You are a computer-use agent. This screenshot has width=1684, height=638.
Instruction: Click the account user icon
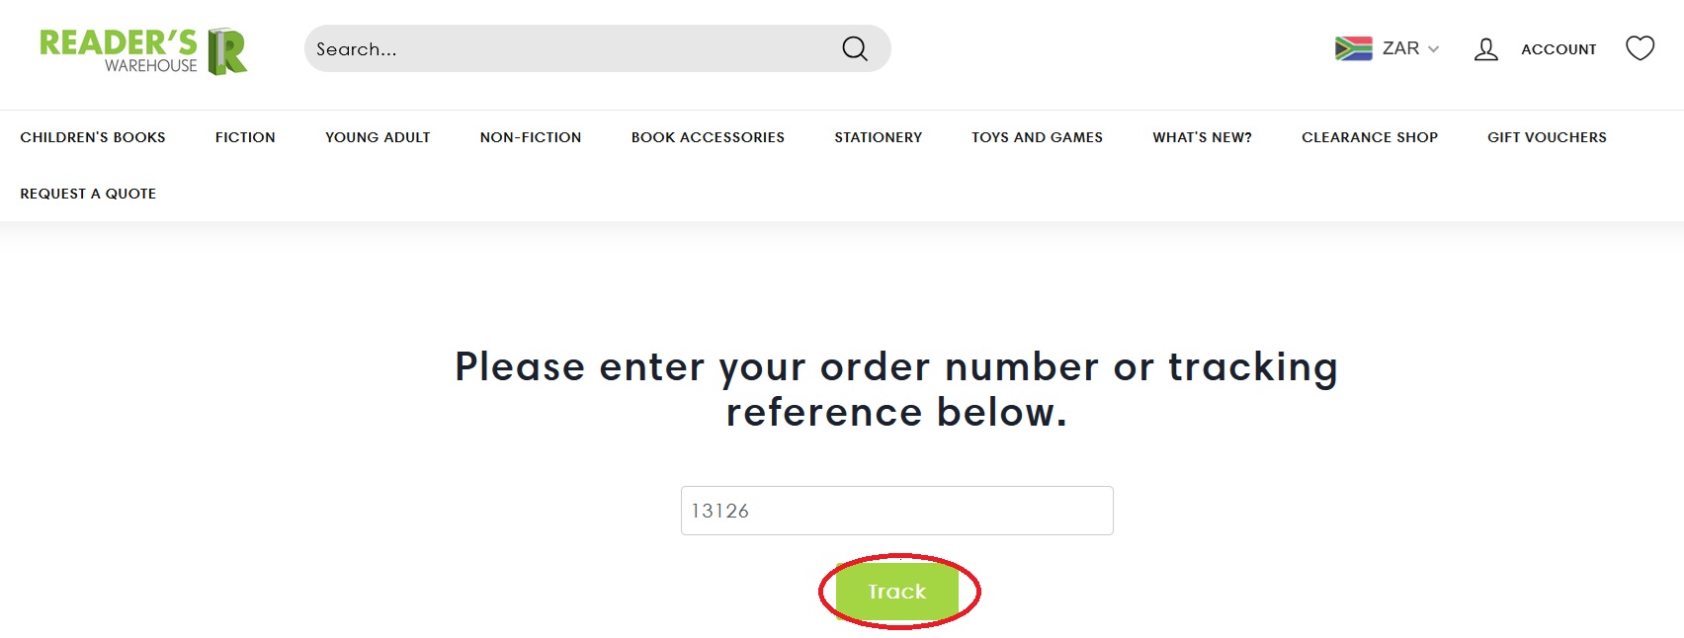pos(1485,49)
